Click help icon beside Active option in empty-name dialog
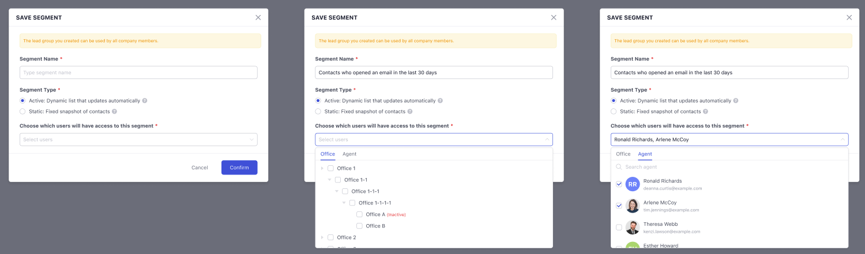This screenshot has height=254, width=865. (x=145, y=101)
